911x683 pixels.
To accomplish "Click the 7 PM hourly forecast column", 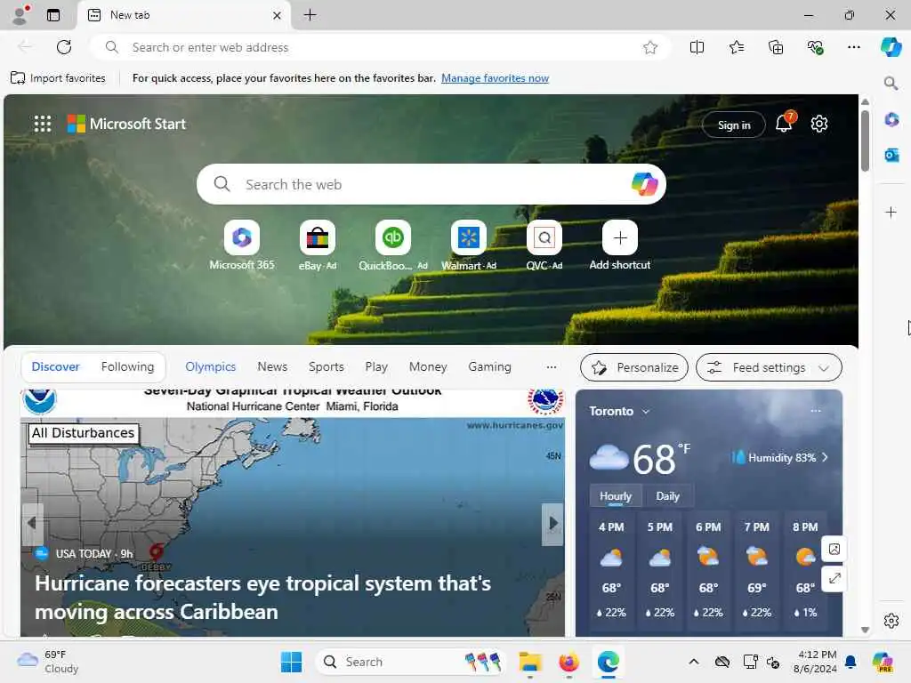I will [756, 572].
